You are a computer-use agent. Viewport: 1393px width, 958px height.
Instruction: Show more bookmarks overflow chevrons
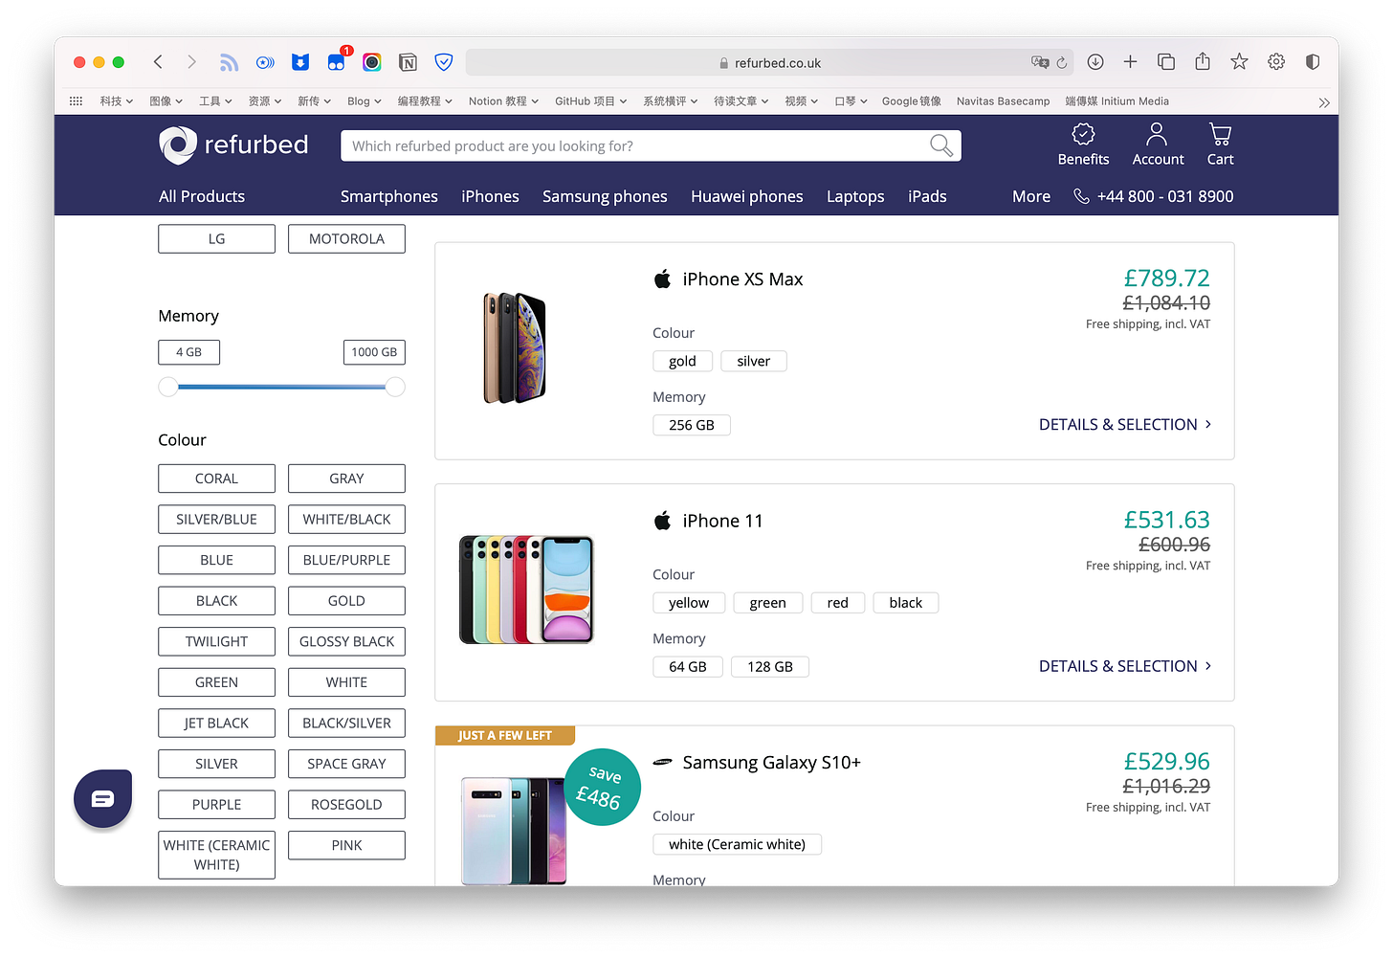1324,102
